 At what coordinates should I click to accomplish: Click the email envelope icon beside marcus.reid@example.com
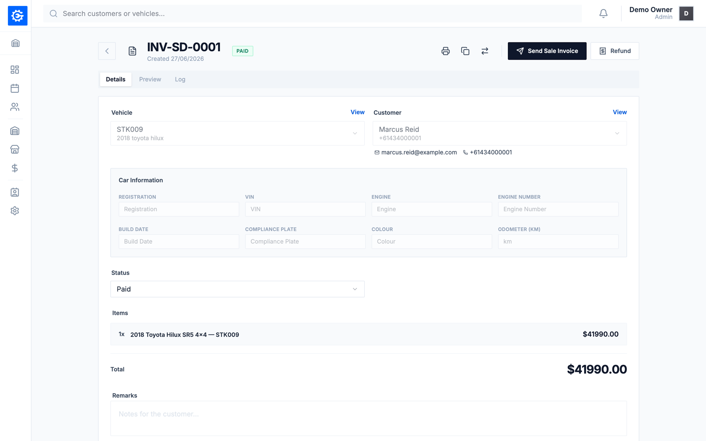377,152
